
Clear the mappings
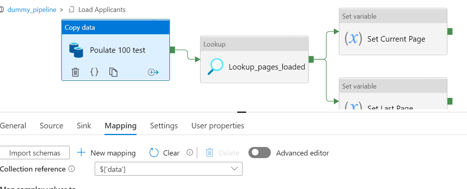point(164,153)
